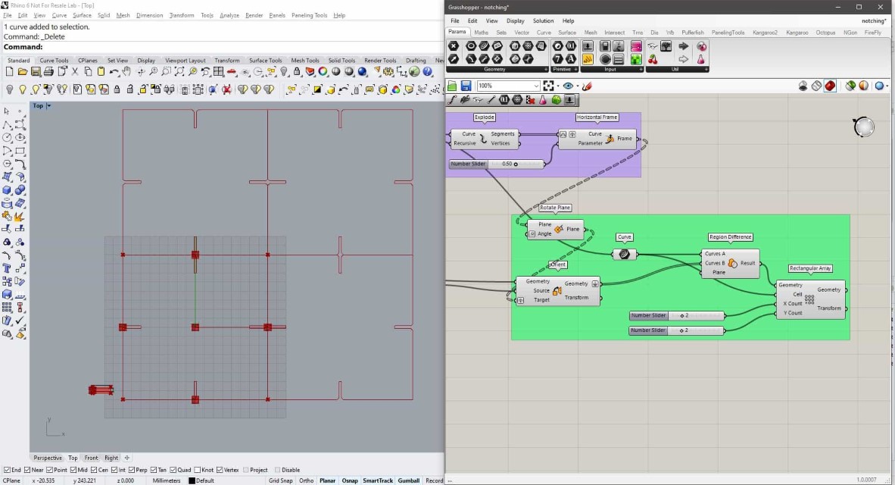Switch to the Curve Tools tab in Rhino
This screenshot has width=895, height=485.
coord(54,61)
